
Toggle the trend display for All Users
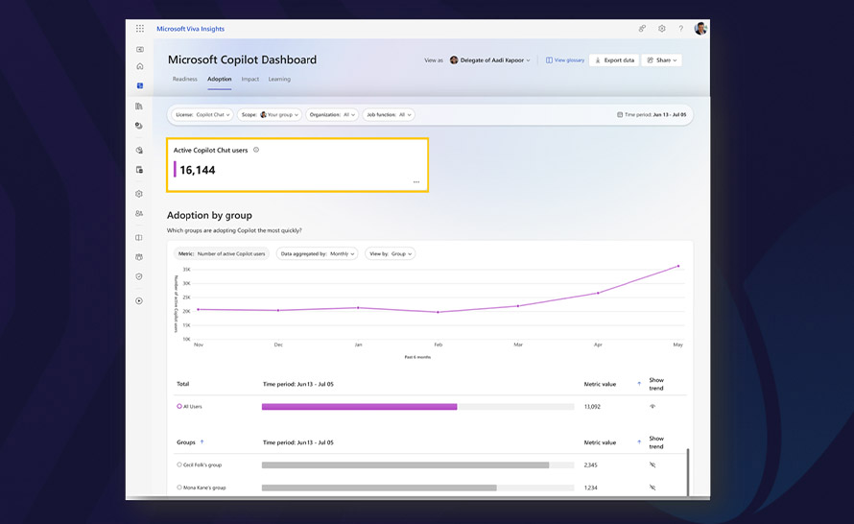[x=652, y=407]
